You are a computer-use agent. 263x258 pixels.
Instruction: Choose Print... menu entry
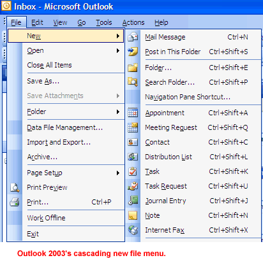pyautogui.click(x=66, y=202)
